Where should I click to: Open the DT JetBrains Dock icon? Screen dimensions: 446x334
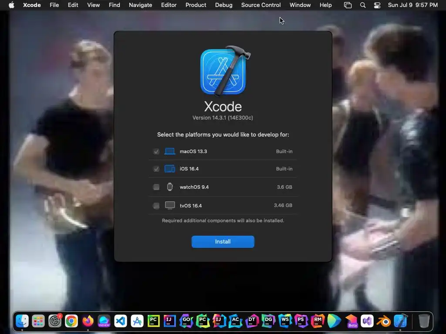252,321
